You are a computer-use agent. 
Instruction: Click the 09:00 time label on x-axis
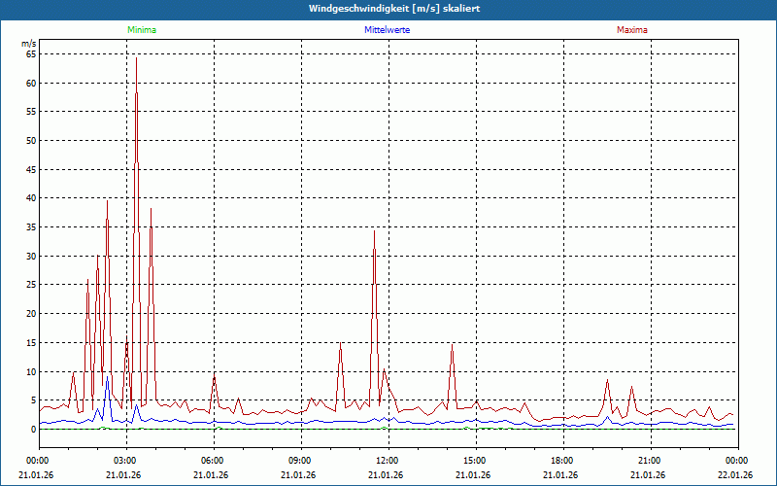tap(299, 461)
